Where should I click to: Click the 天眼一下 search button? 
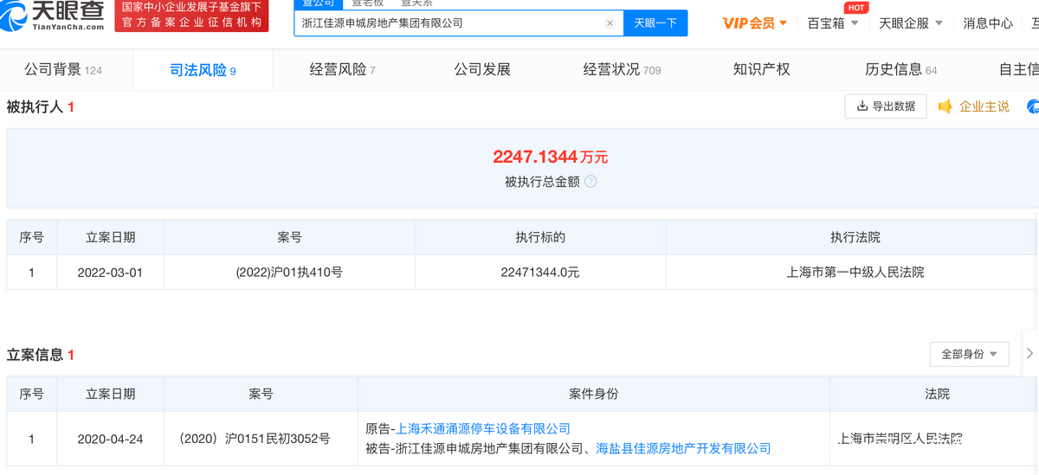coord(655,23)
